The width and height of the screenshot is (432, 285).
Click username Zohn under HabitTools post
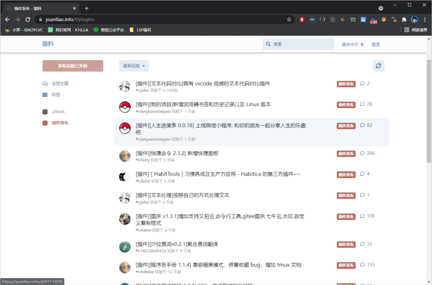pyautogui.click(x=145, y=181)
